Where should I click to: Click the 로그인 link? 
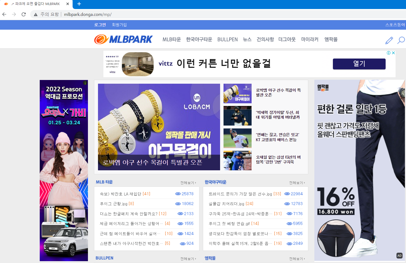click(x=100, y=25)
